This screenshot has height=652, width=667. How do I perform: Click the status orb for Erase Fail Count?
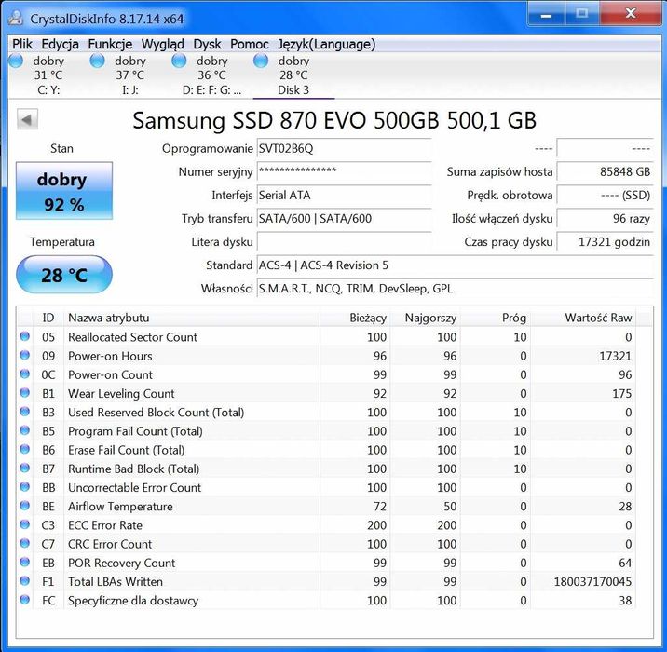click(x=24, y=449)
